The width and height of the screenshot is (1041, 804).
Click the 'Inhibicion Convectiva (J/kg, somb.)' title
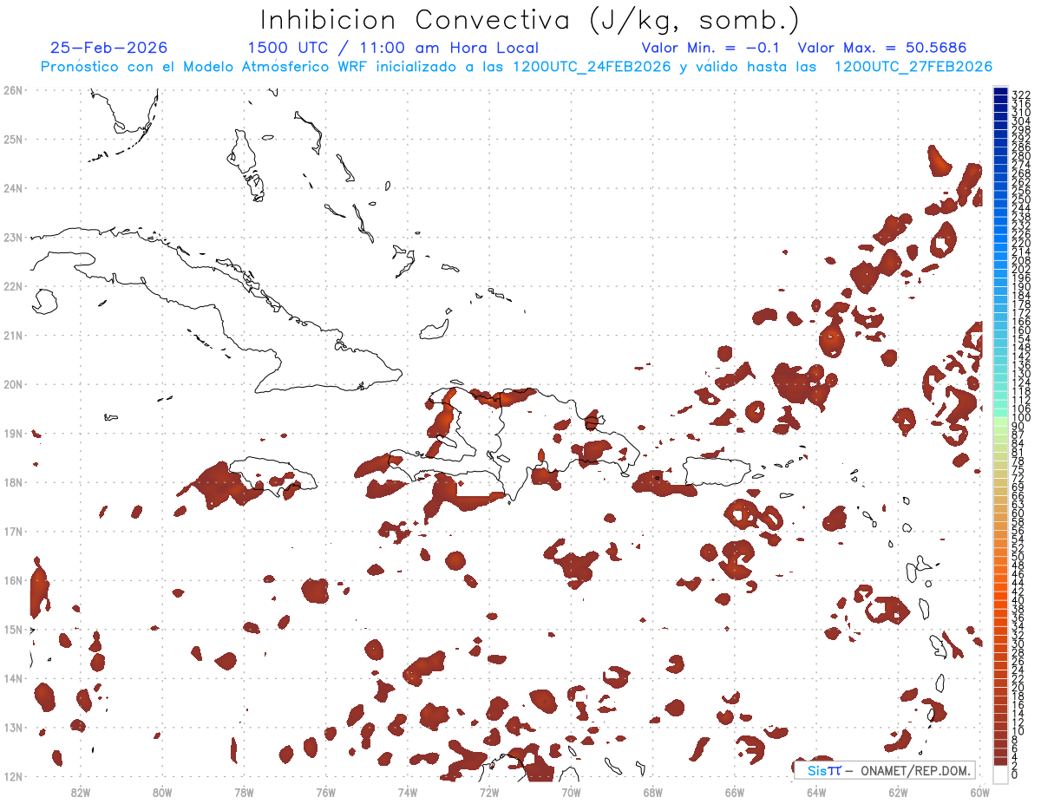[x=529, y=20]
